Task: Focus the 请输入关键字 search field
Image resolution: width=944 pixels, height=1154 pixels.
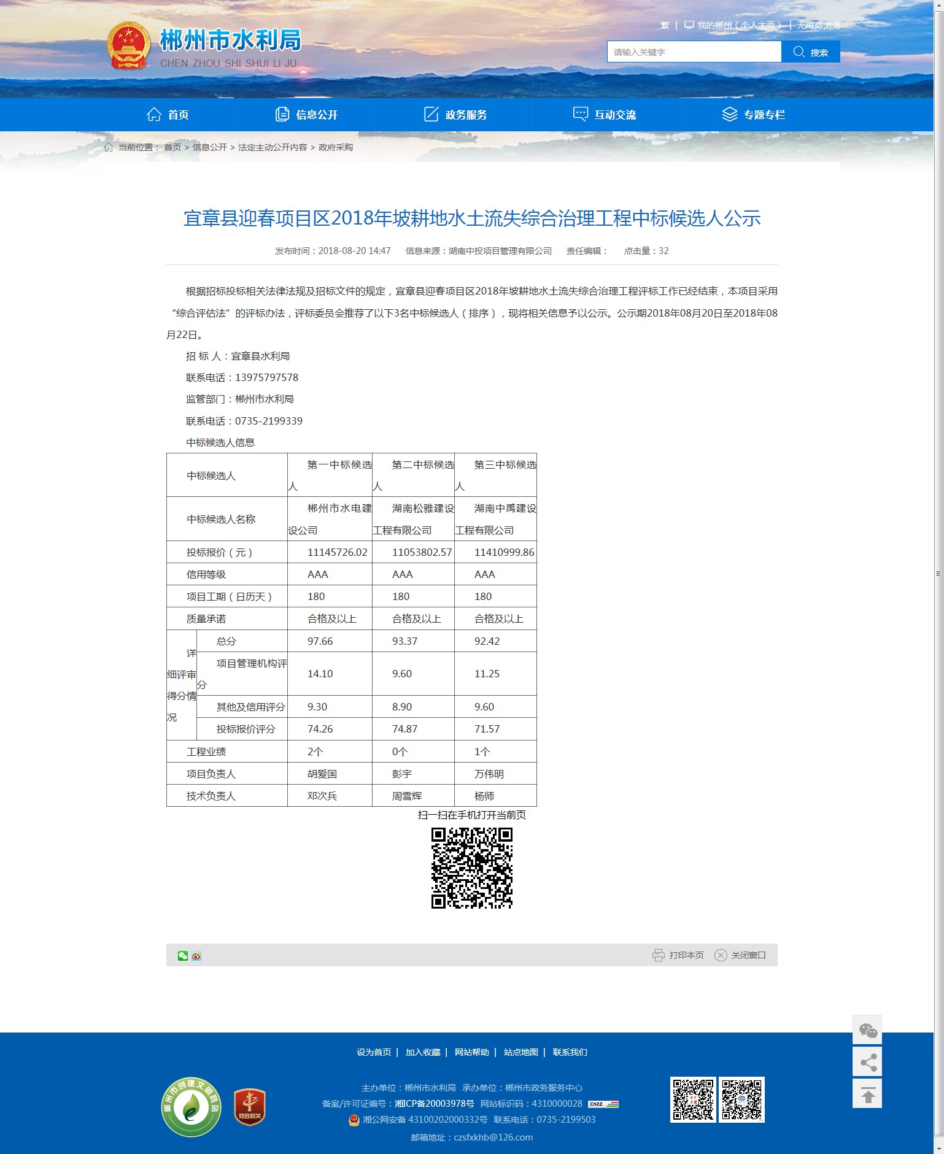Action: click(x=694, y=52)
